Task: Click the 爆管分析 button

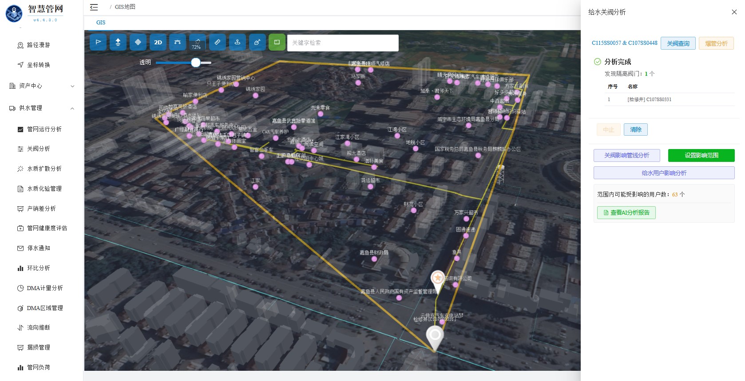Action: coord(716,43)
